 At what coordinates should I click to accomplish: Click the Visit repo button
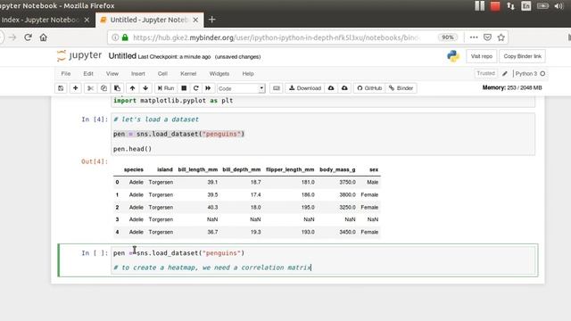482,56
